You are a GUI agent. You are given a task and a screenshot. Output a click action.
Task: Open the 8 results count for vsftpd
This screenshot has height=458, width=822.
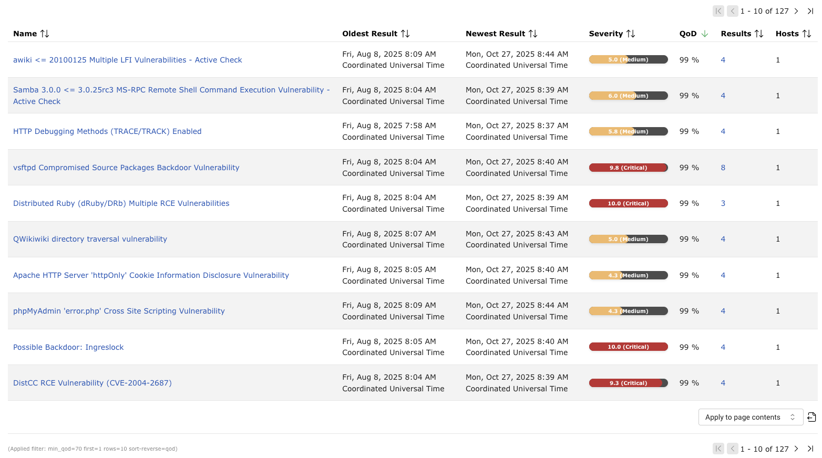(x=723, y=168)
